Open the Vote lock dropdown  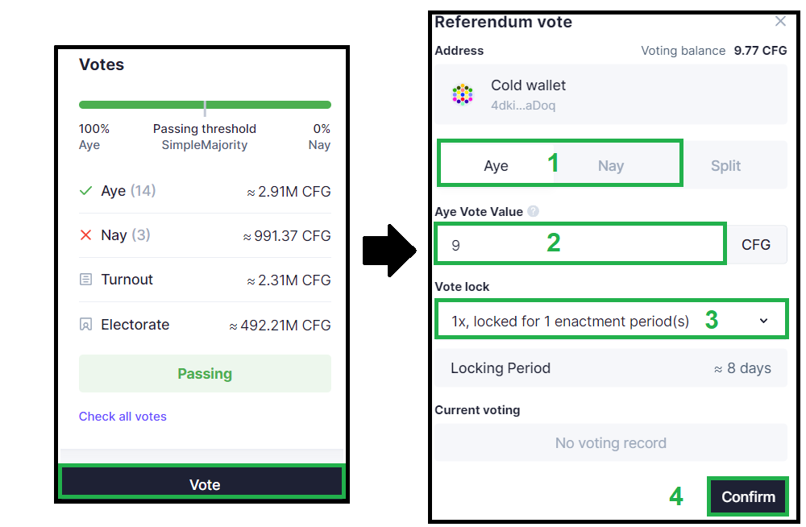click(x=610, y=321)
